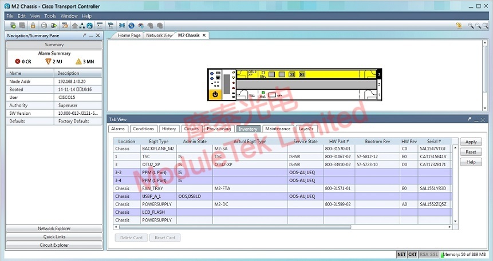Click the Eqpt Type column header

[159, 142]
